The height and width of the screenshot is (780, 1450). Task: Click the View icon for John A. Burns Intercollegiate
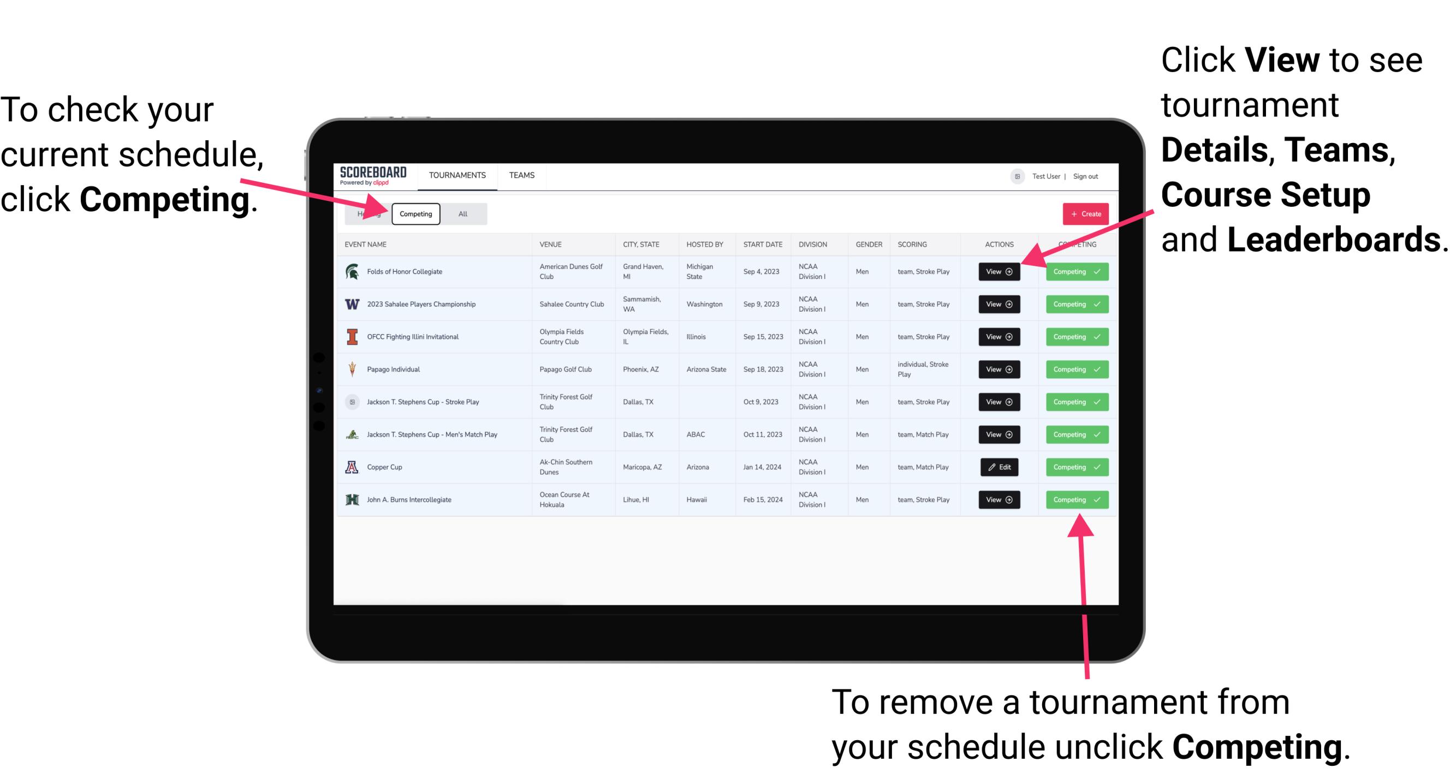pos(999,499)
